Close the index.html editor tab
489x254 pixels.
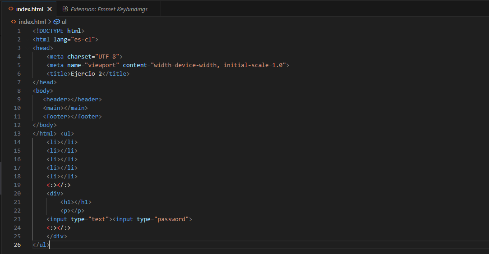click(x=50, y=9)
